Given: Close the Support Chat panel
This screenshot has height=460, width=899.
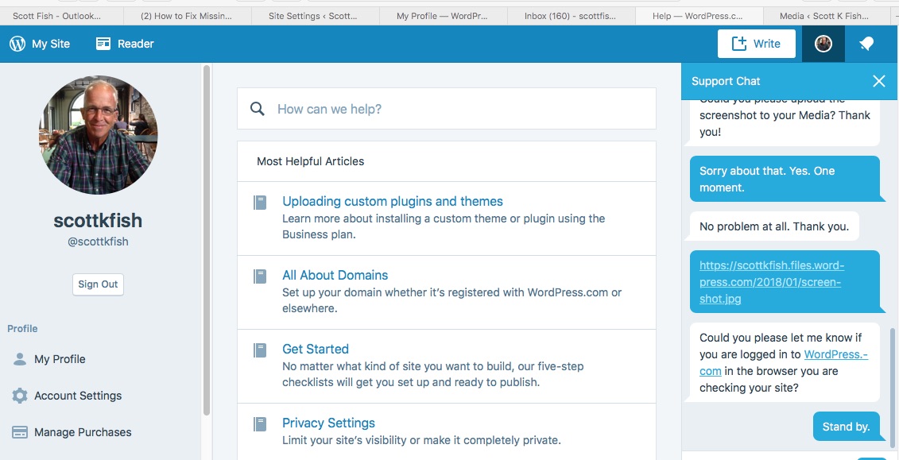Looking at the screenshot, I should (x=878, y=81).
